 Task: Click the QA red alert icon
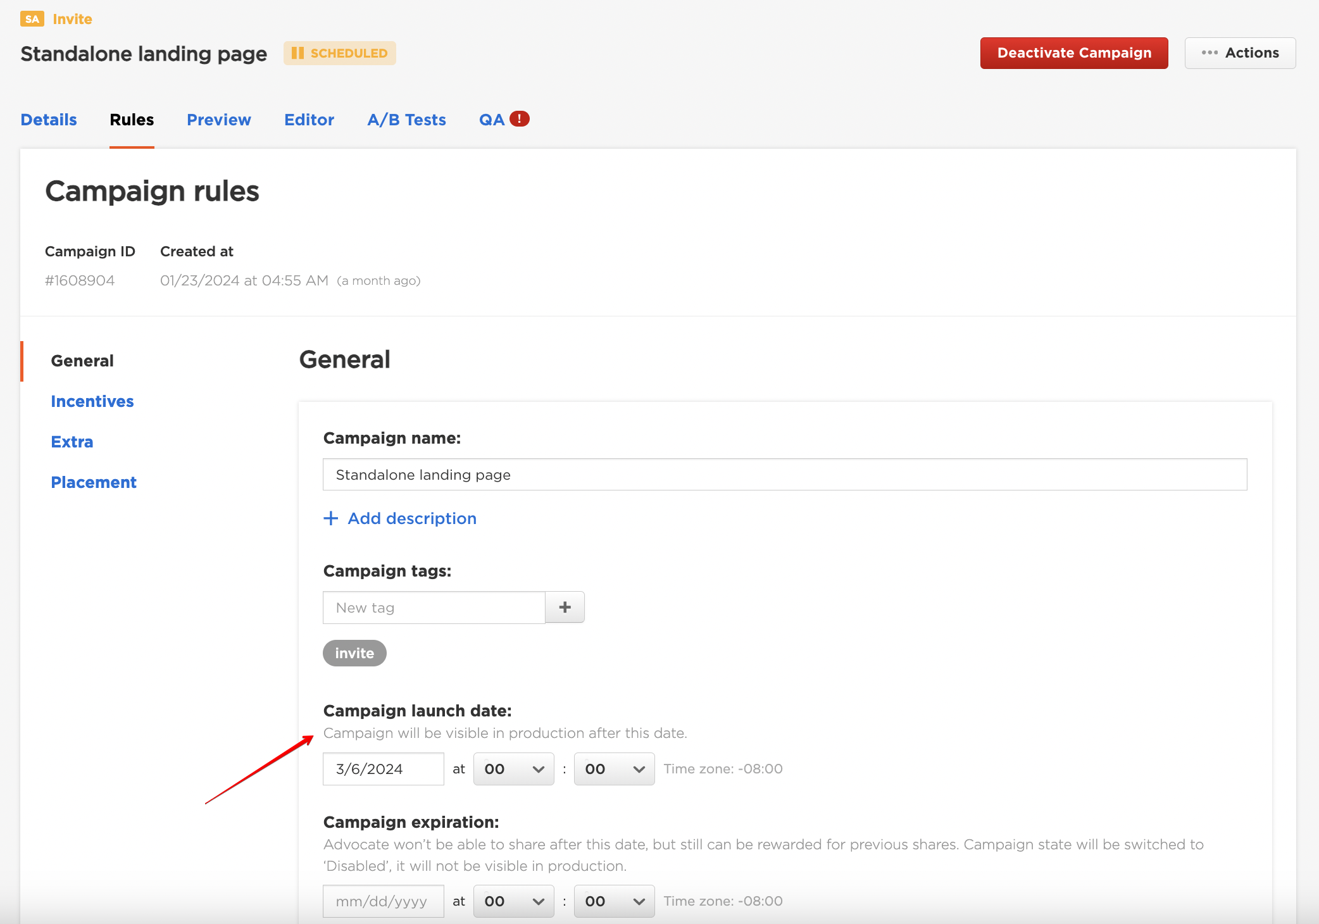tap(519, 119)
